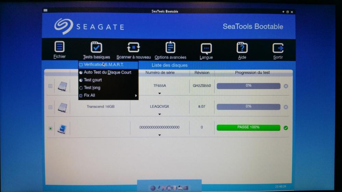
Task: Click the pen icon in bottom dock
Action: [159, 188]
